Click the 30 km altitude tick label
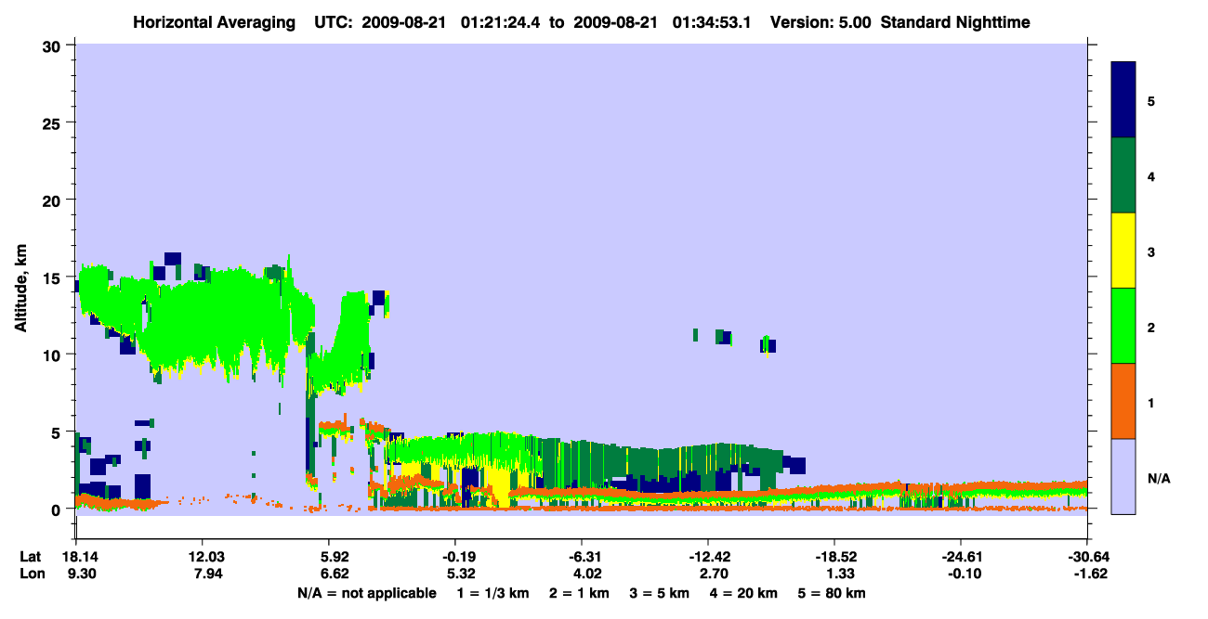 pos(54,45)
